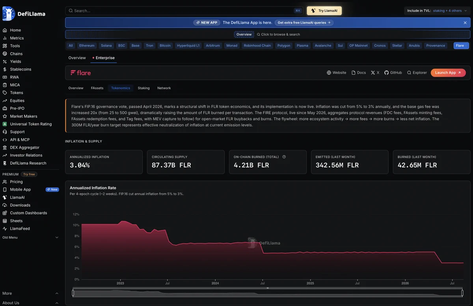Viewport: 473px width, 306px height.
Task: Click the Investor Relations icon in sidebar
Action: point(5,155)
